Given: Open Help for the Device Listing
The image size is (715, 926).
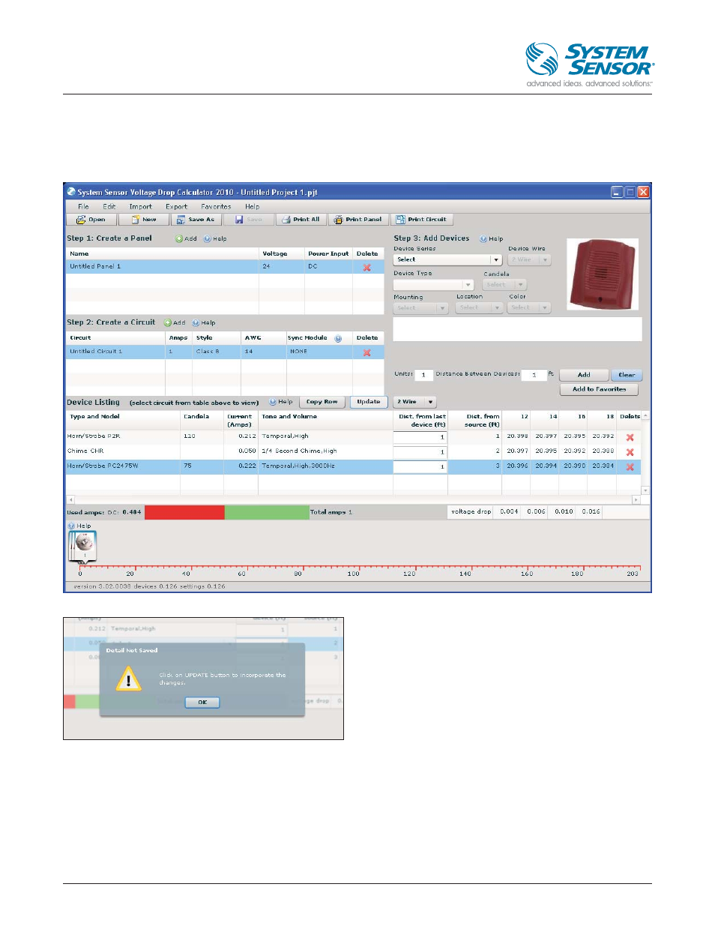Looking at the screenshot, I should (x=281, y=402).
